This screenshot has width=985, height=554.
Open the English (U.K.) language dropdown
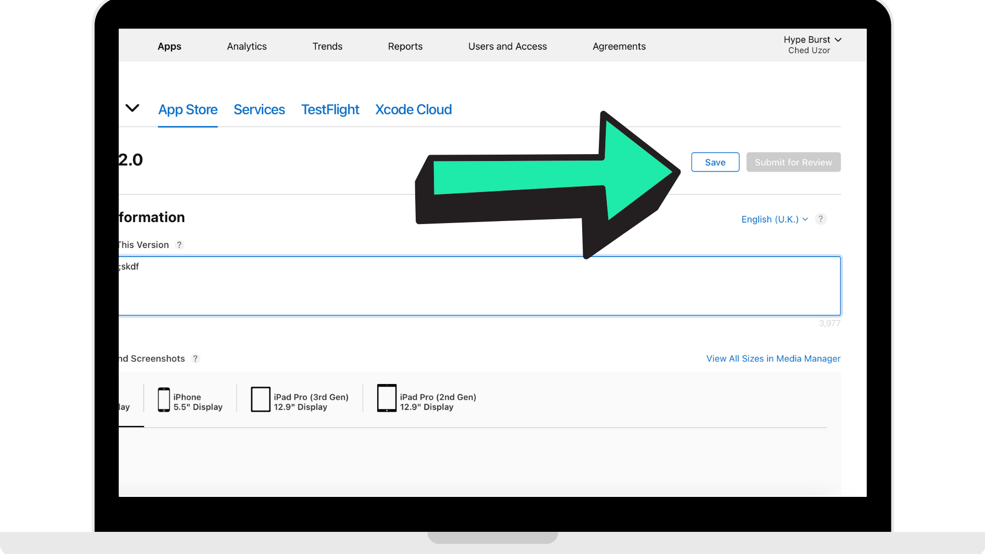coord(774,219)
